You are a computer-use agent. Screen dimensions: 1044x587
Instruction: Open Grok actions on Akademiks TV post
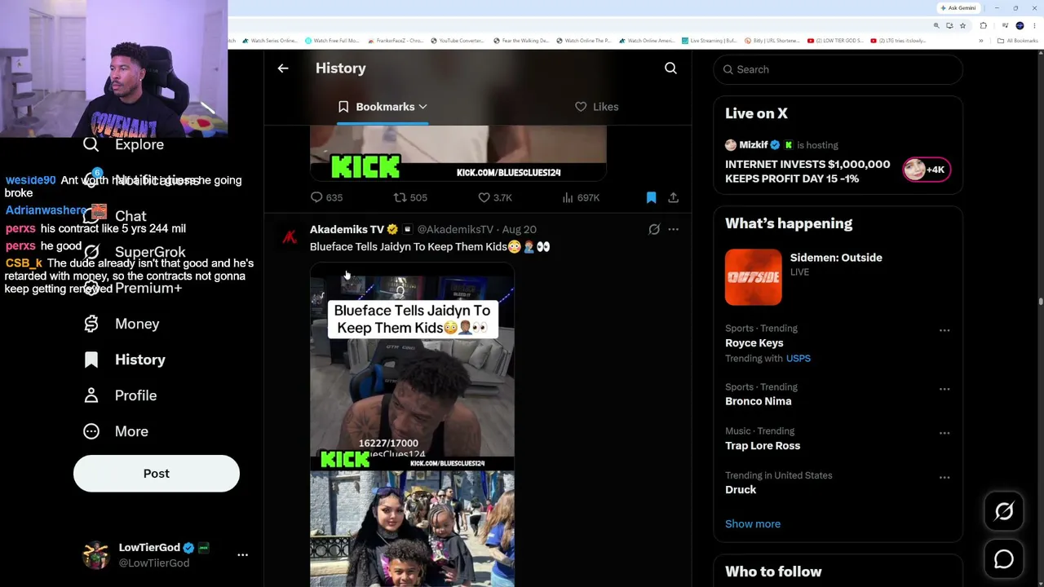pos(654,230)
